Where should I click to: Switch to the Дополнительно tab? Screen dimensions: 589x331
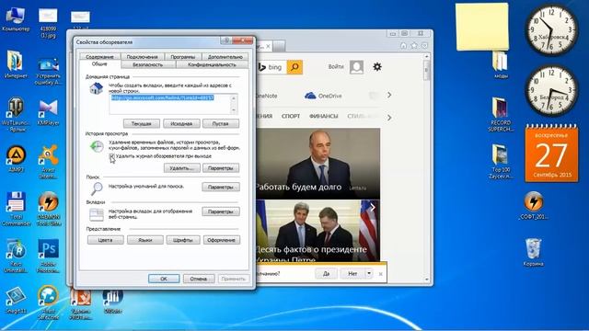pos(225,57)
